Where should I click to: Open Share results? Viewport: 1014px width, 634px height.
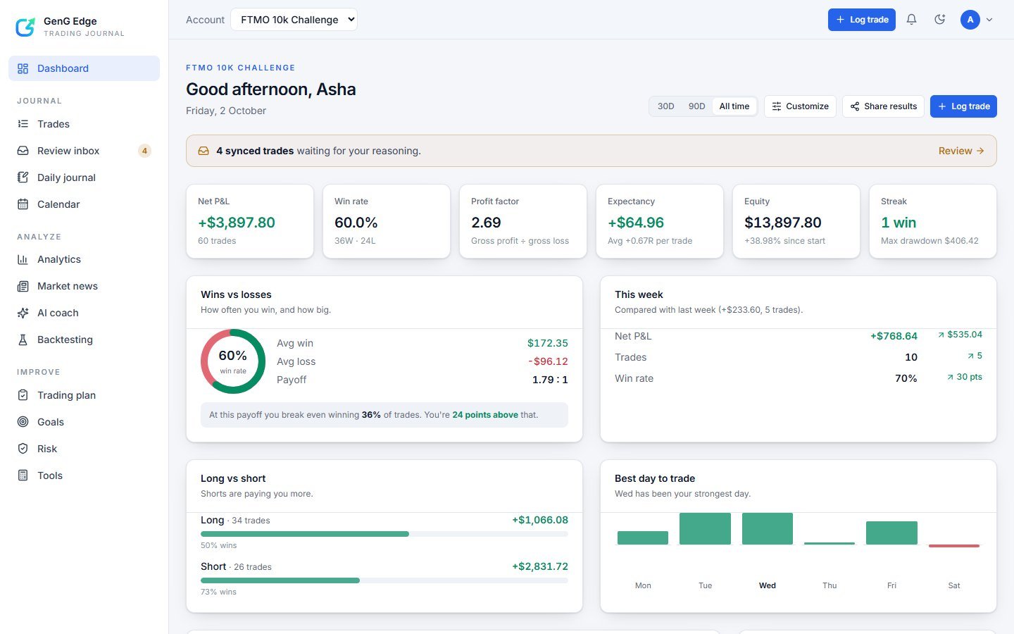(x=883, y=106)
